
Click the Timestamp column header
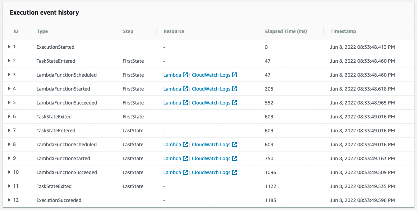pos(343,31)
